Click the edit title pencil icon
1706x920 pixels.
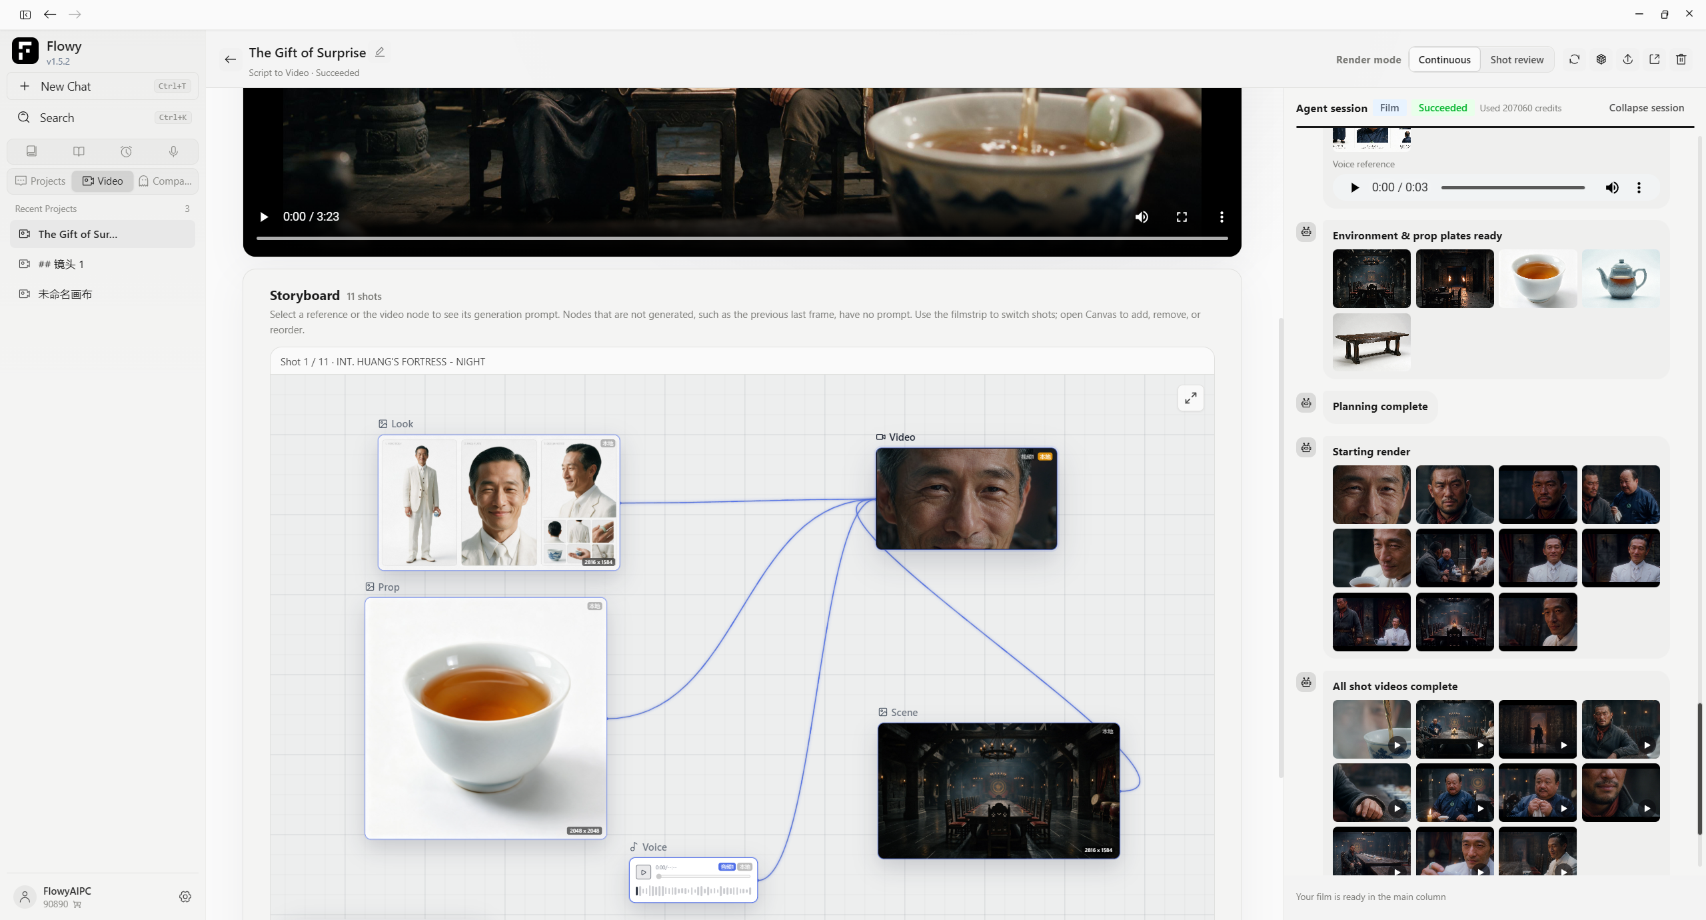pos(380,52)
